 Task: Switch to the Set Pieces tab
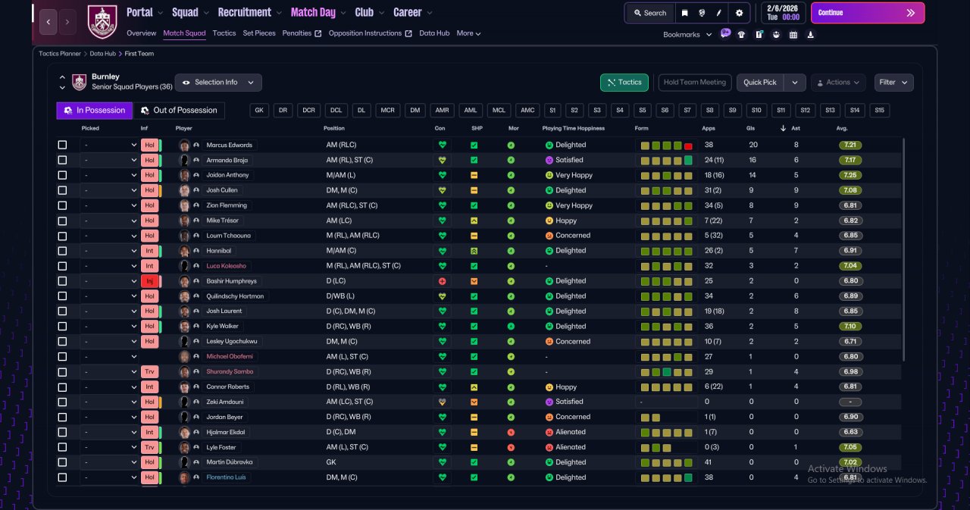[x=259, y=33]
